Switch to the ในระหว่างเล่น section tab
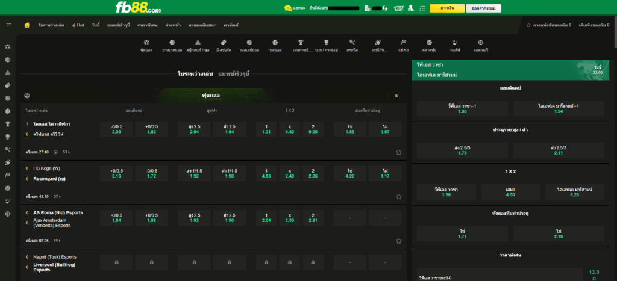The image size is (617, 281). (196, 73)
